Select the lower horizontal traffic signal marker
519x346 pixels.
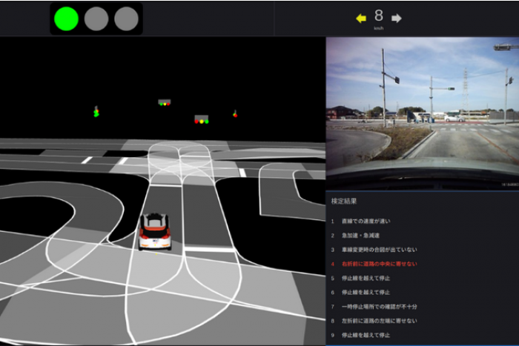[202, 119]
